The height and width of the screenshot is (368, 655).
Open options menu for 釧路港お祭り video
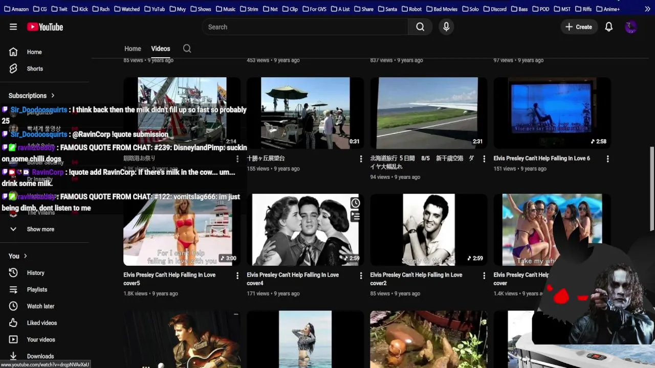tap(237, 159)
